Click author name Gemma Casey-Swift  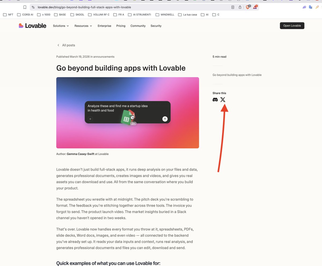80,154
